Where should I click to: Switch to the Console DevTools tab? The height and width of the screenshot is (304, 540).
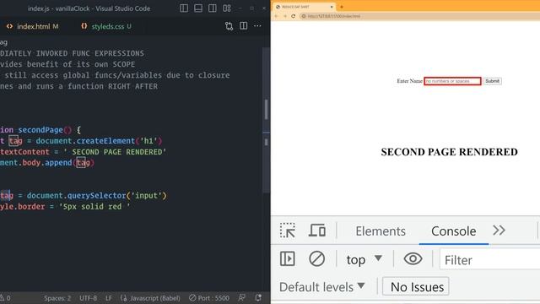coord(454,231)
